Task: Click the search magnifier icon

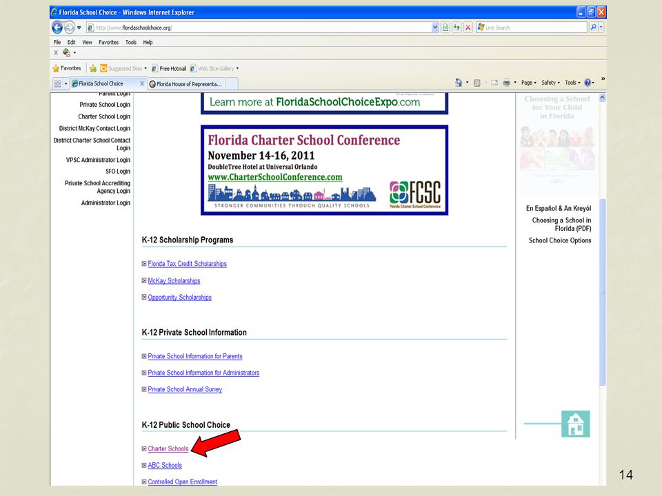Action: [593, 28]
